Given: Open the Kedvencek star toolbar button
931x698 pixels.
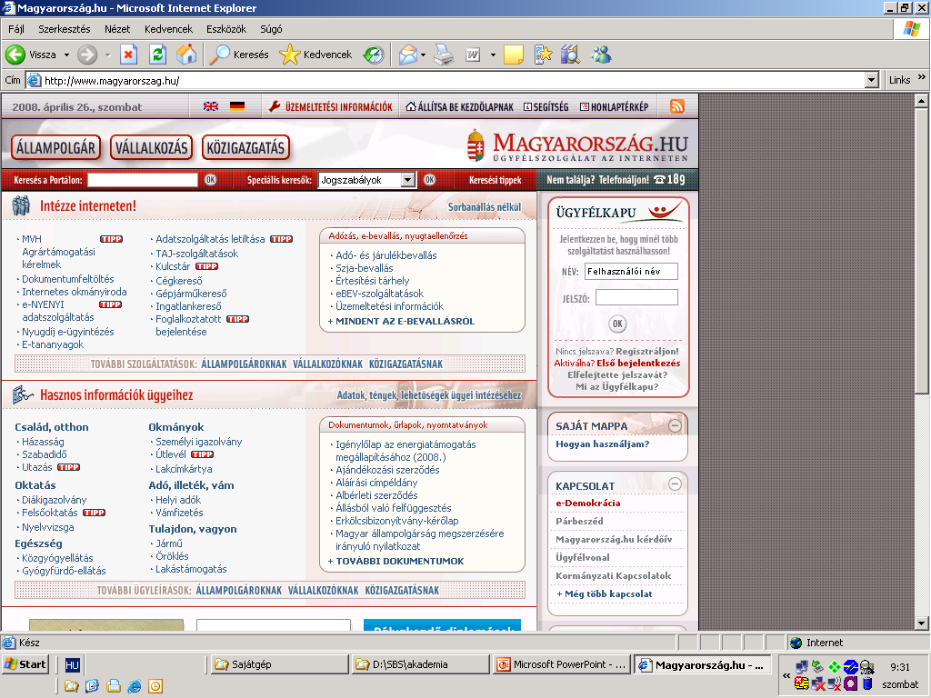Looking at the screenshot, I should (315, 55).
